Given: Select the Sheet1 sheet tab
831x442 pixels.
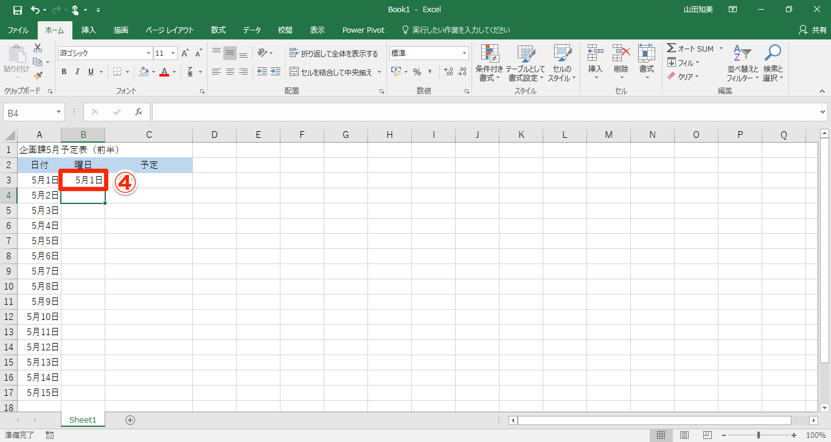Looking at the screenshot, I should tap(83, 420).
